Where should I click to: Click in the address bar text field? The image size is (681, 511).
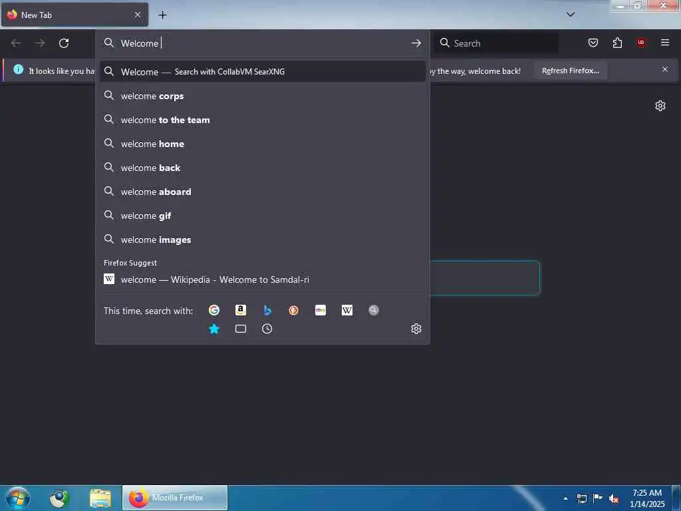[x=263, y=43]
